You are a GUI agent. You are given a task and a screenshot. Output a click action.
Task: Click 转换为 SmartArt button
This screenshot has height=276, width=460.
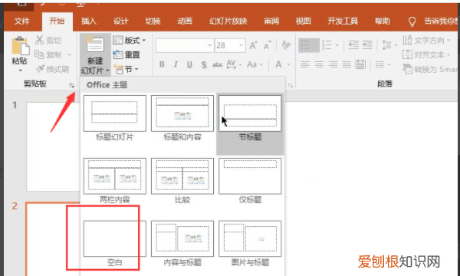(x=430, y=69)
